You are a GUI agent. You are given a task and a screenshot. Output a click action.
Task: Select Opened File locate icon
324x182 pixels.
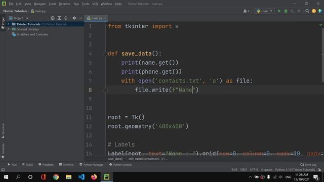point(53,18)
